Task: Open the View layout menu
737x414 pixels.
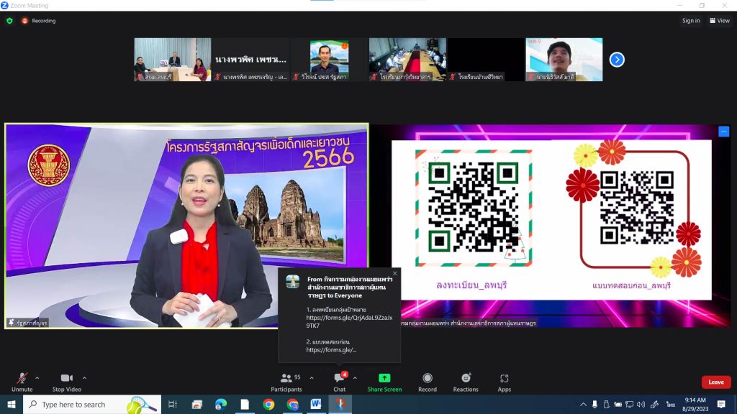Action: (720, 21)
